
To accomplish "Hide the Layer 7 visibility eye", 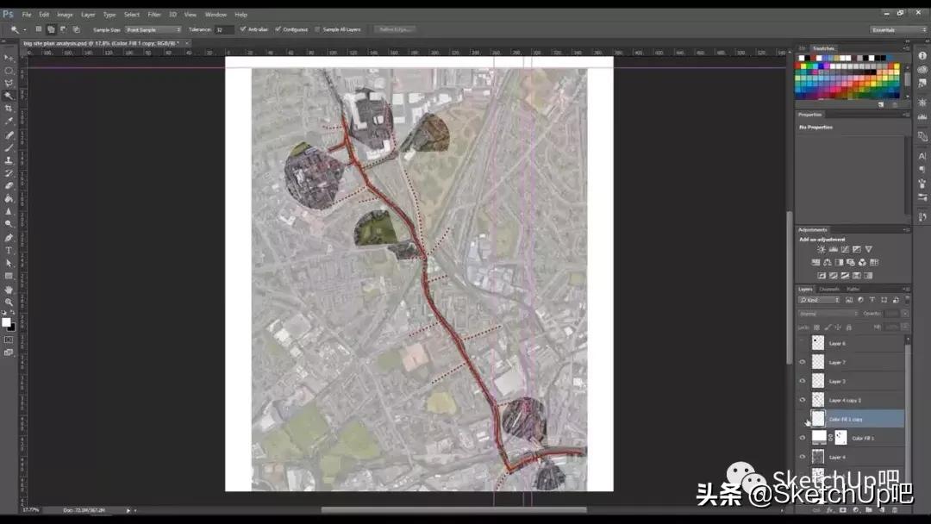I will click(x=803, y=362).
